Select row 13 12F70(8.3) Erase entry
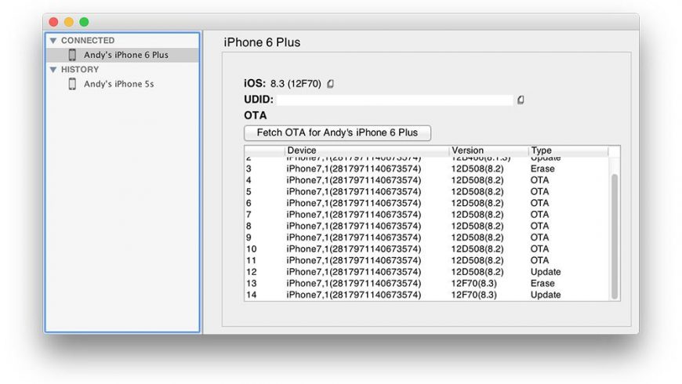The width and height of the screenshot is (682, 384). pos(426,283)
